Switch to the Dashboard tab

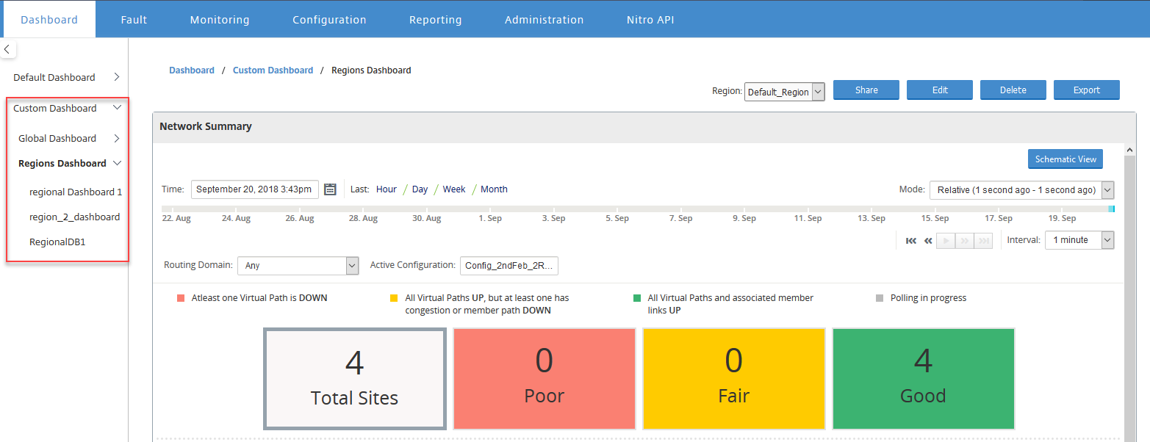tap(49, 20)
